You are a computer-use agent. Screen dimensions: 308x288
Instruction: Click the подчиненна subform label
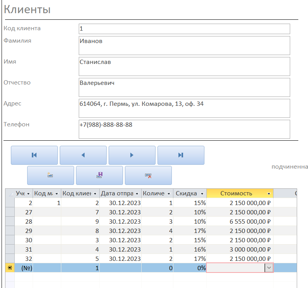(290, 167)
